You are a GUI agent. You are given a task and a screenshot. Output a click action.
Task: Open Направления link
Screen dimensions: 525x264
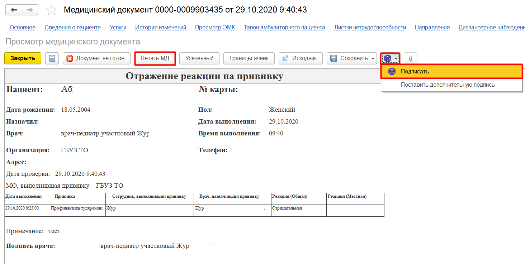[x=432, y=28]
